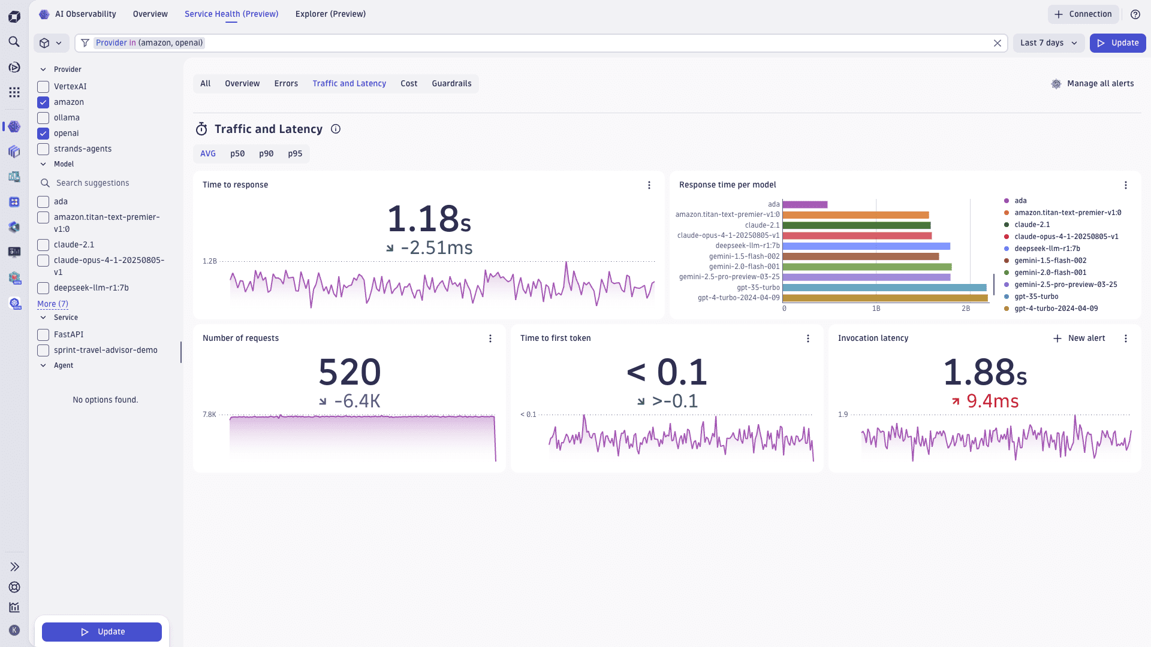Click the Update button next to timeframe
This screenshot has height=647, width=1151.
[1117, 43]
